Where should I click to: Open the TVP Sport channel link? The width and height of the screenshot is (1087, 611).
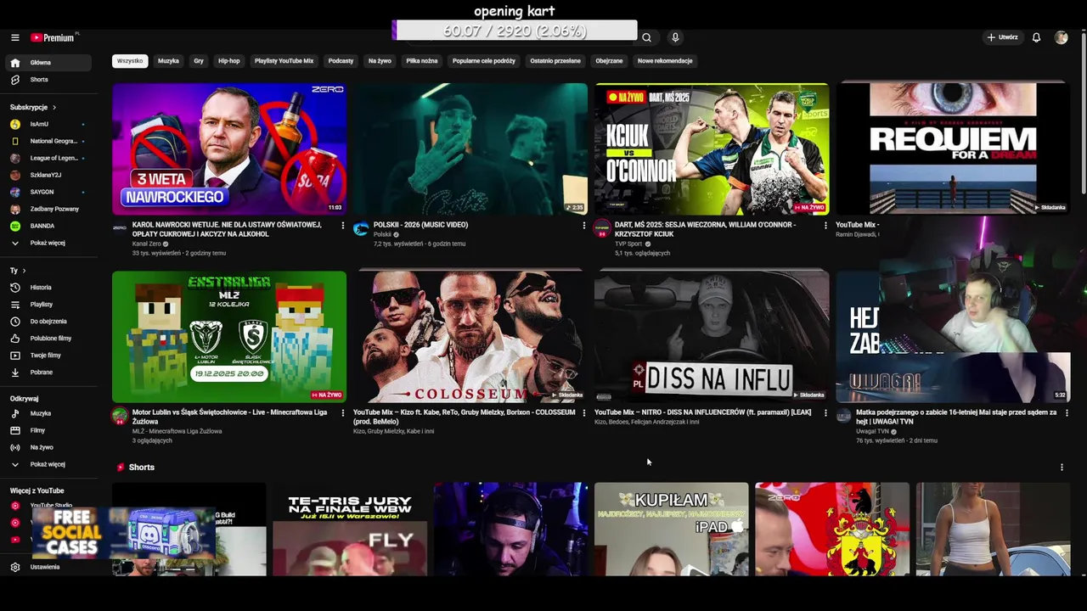pyautogui.click(x=628, y=244)
